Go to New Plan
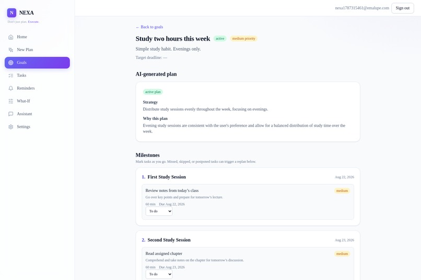 coord(37,50)
